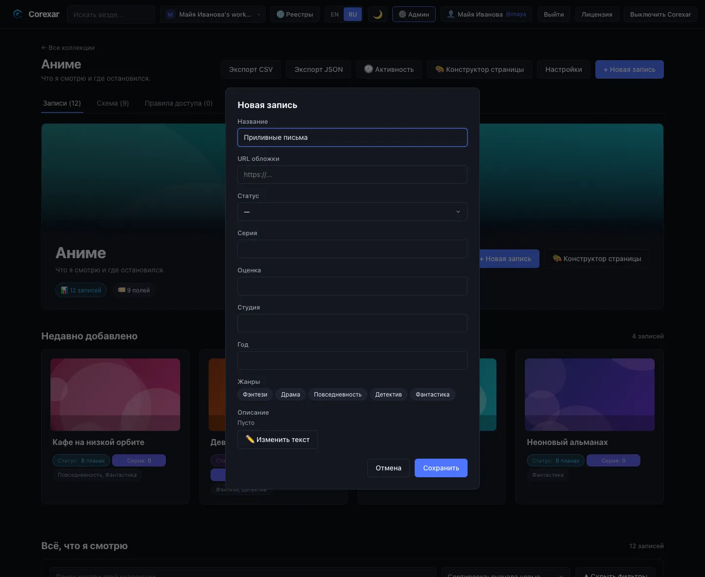
Task: Expand the Статус dropdown in the form
Action: tap(352, 212)
